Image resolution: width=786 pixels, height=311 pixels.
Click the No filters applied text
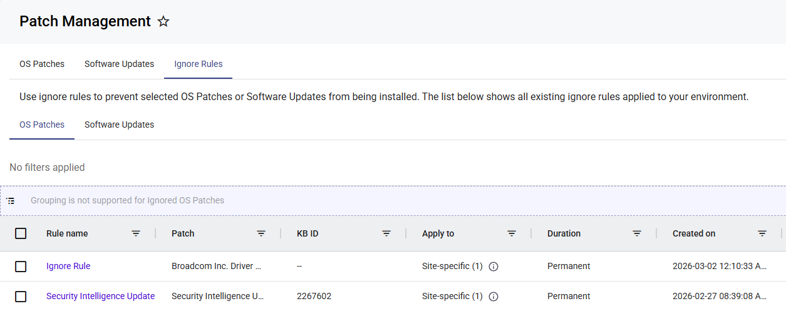47,167
